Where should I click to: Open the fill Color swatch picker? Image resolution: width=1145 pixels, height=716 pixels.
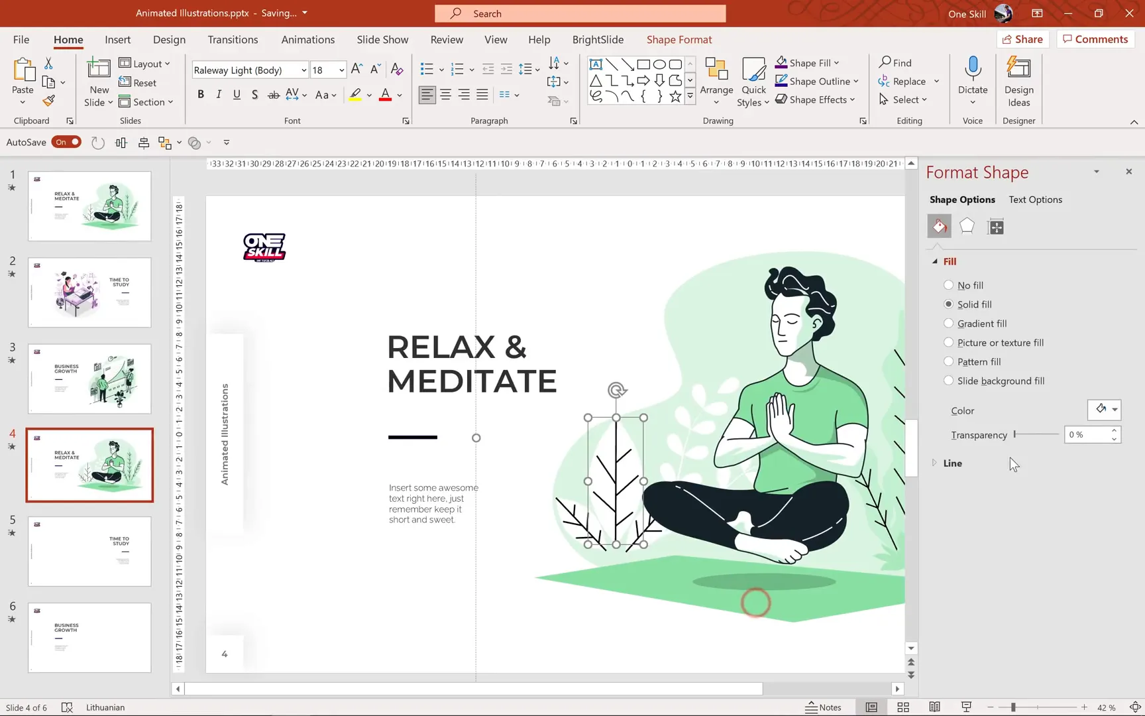click(x=1104, y=410)
